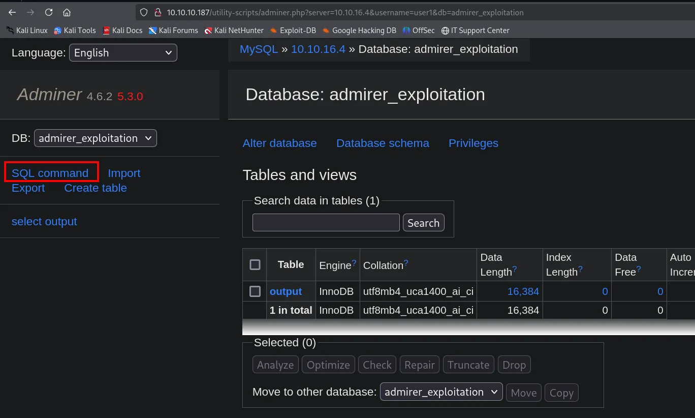The width and height of the screenshot is (695, 418).
Task: Click the 16,384 data length link
Action: [523, 291]
